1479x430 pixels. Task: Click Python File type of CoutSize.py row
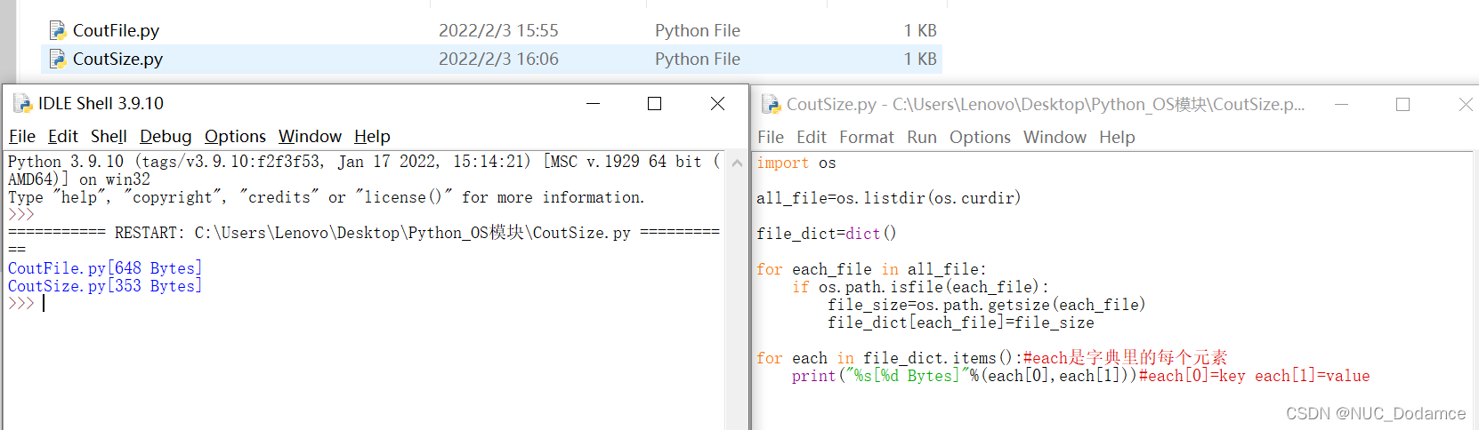point(698,59)
